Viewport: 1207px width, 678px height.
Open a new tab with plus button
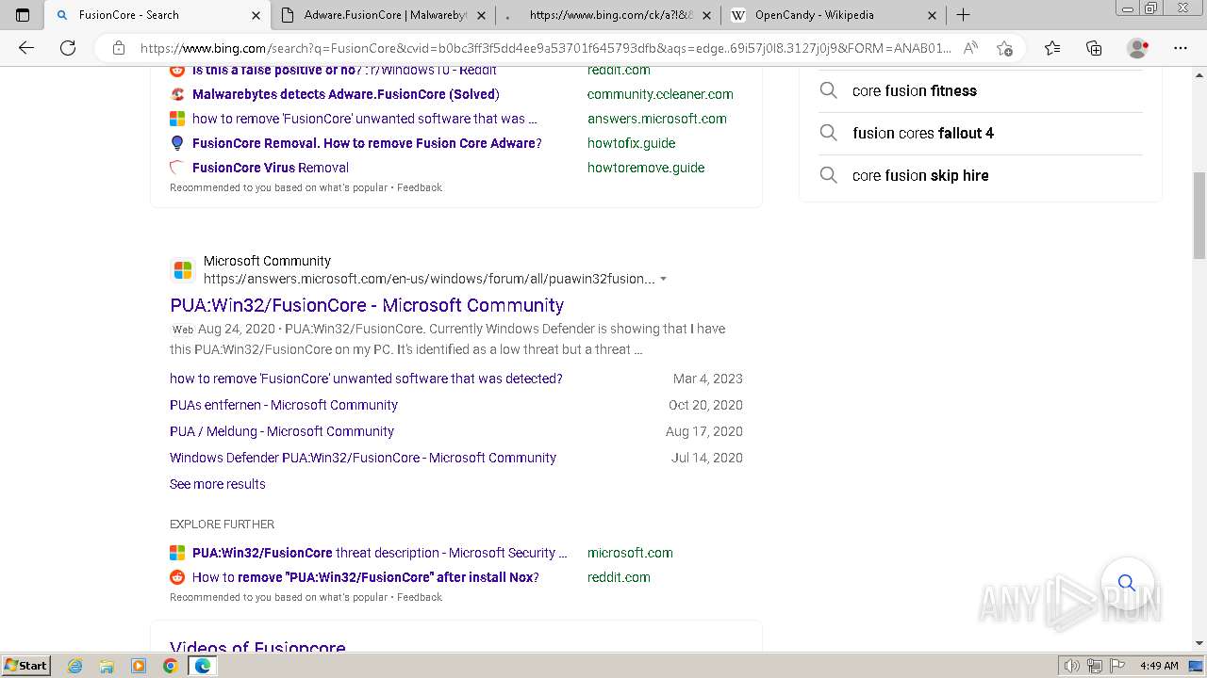tap(963, 15)
